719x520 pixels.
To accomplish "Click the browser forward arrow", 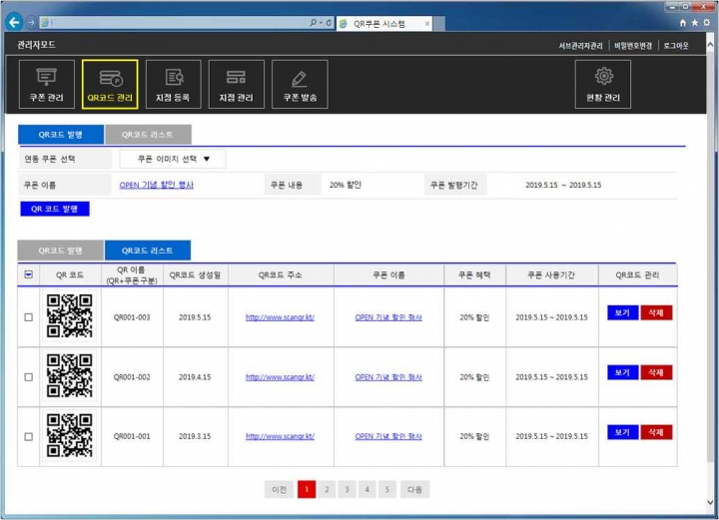I will click(x=31, y=22).
